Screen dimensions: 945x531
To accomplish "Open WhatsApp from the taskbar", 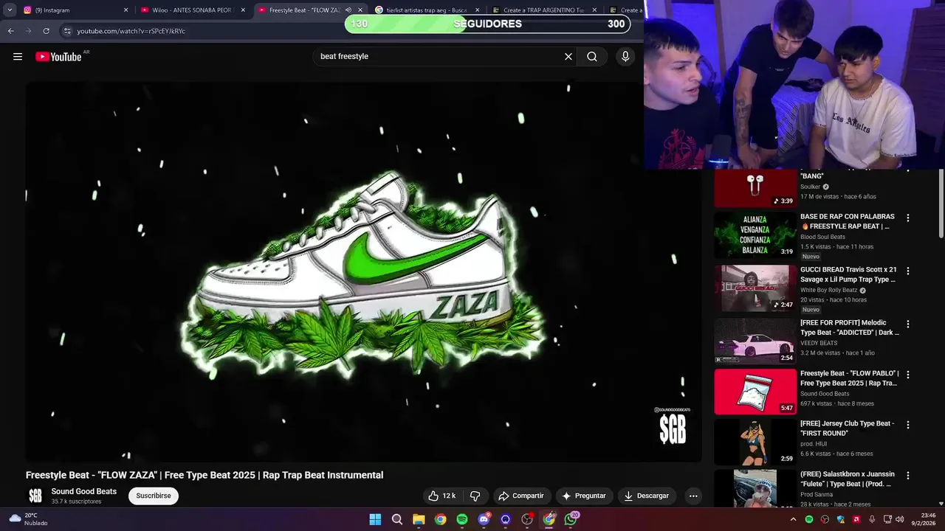I will tap(571, 519).
